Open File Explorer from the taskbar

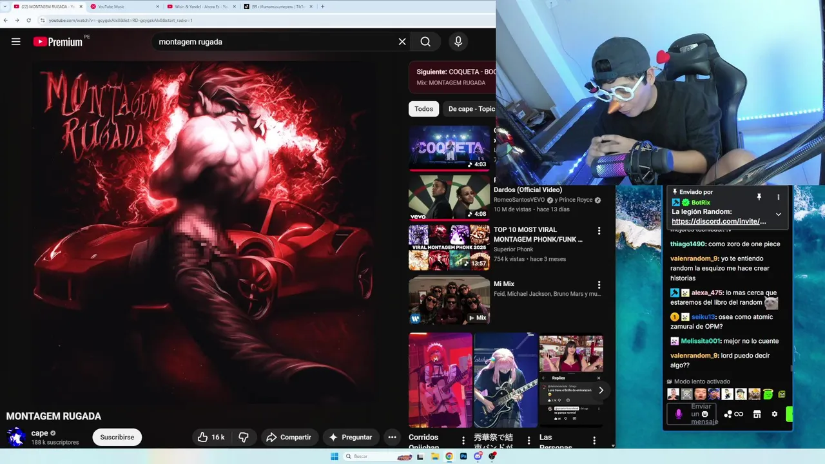click(435, 456)
